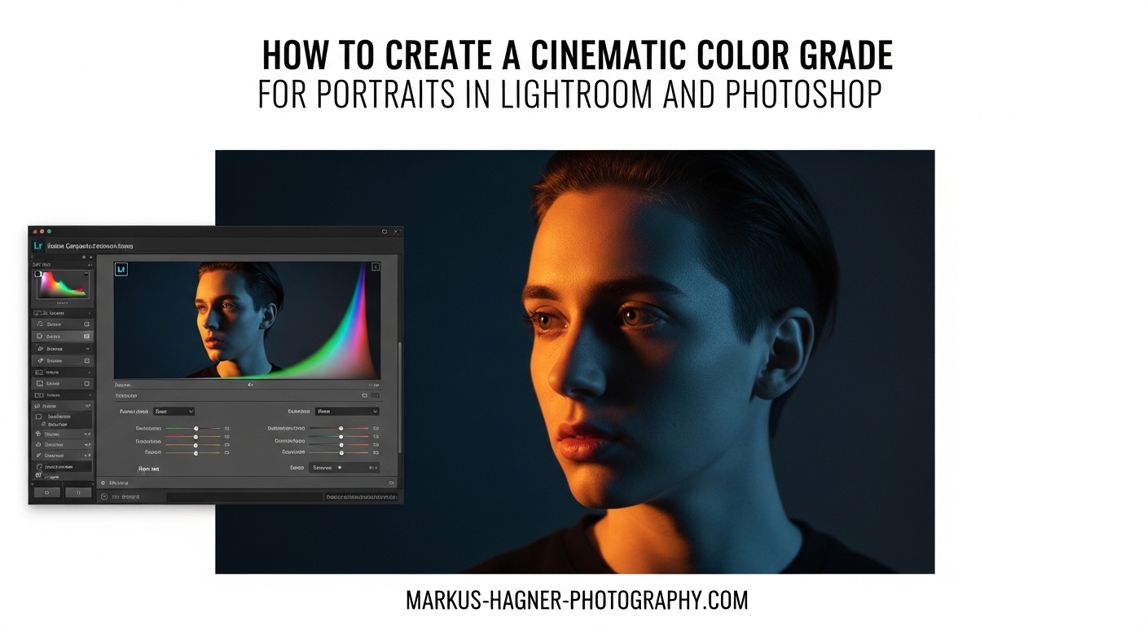1147x626 pixels.
Task: Click the circular icon at the status bar's left end
Action: pos(104,496)
